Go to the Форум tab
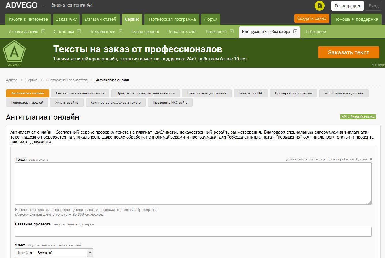Viewport: 385px width, 258px height. tap(210, 19)
